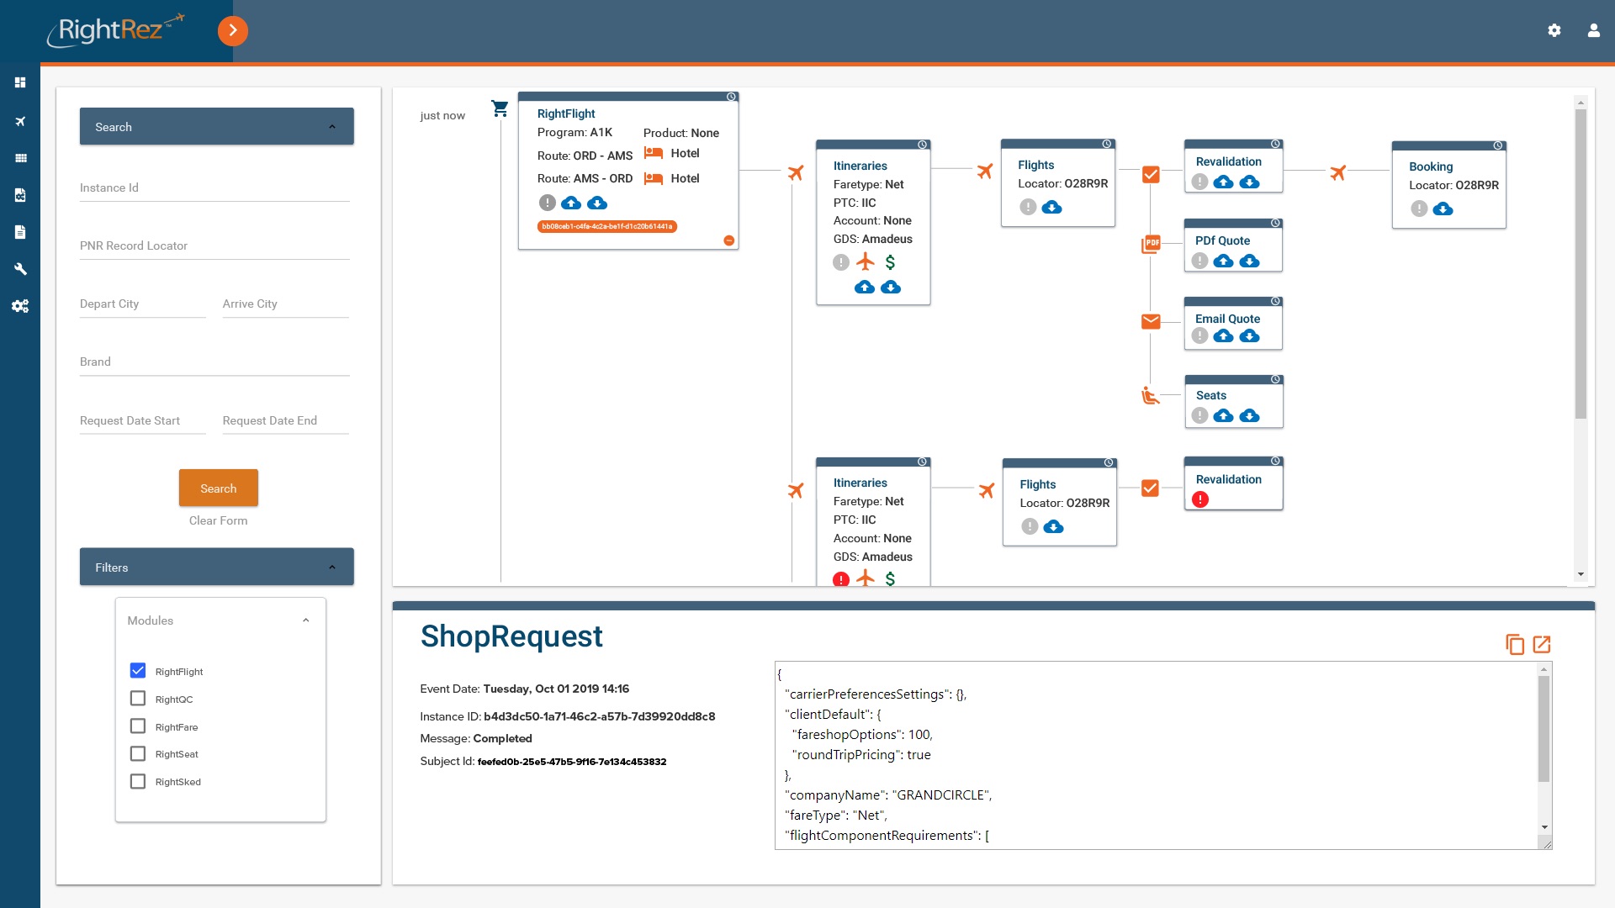Click the shopping cart icon beside RightFlight card
The height and width of the screenshot is (908, 1615).
pos(500,108)
